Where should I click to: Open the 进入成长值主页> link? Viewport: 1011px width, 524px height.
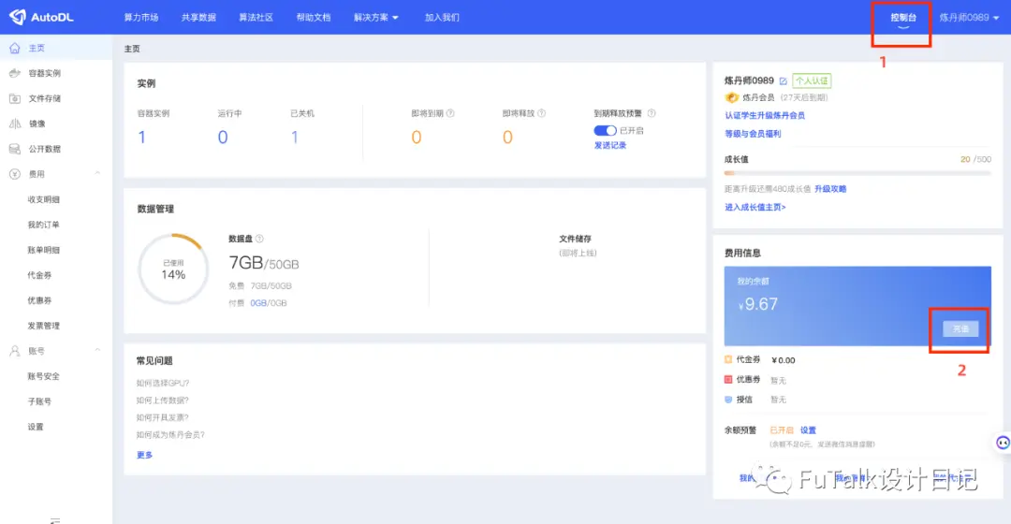tap(755, 207)
